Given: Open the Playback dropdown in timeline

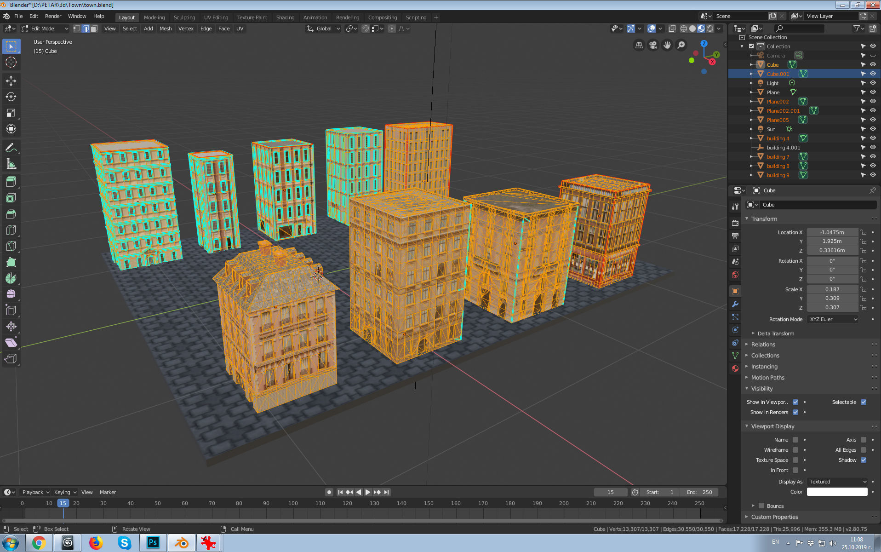Looking at the screenshot, I should point(35,492).
